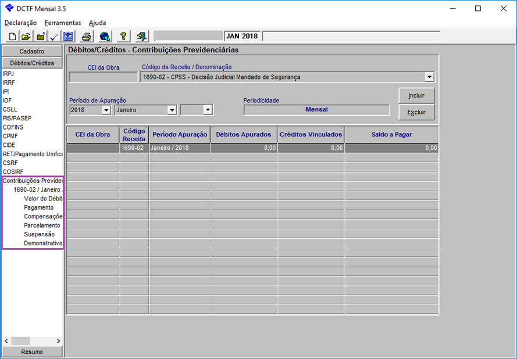517x359 pixels.
Task: Click the blue checkmark verify icon
Action: point(54,36)
